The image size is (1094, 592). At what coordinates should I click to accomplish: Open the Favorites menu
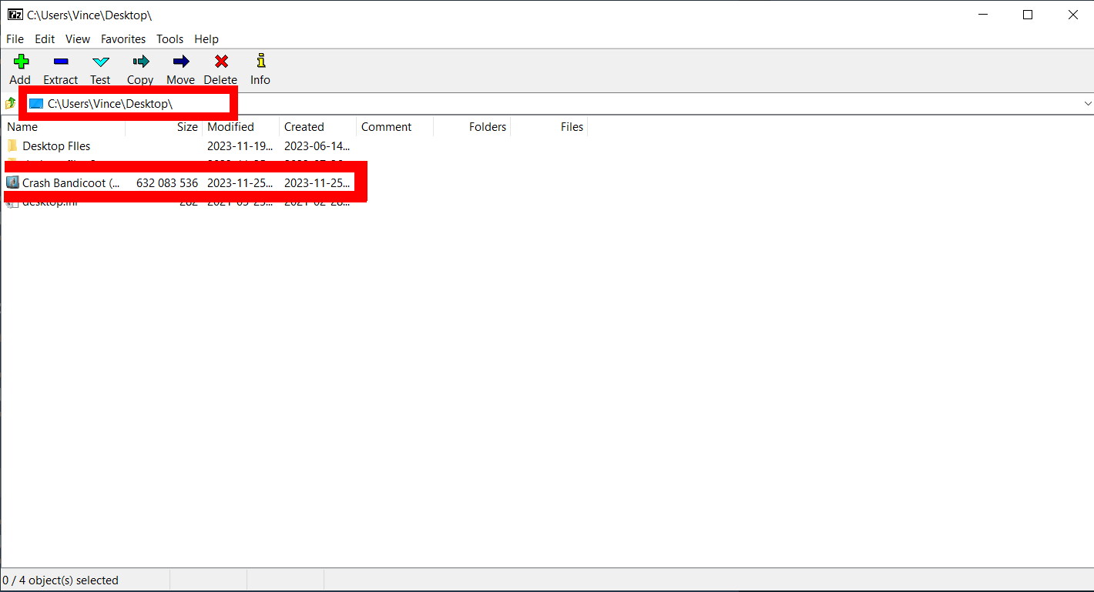click(x=122, y=38)
